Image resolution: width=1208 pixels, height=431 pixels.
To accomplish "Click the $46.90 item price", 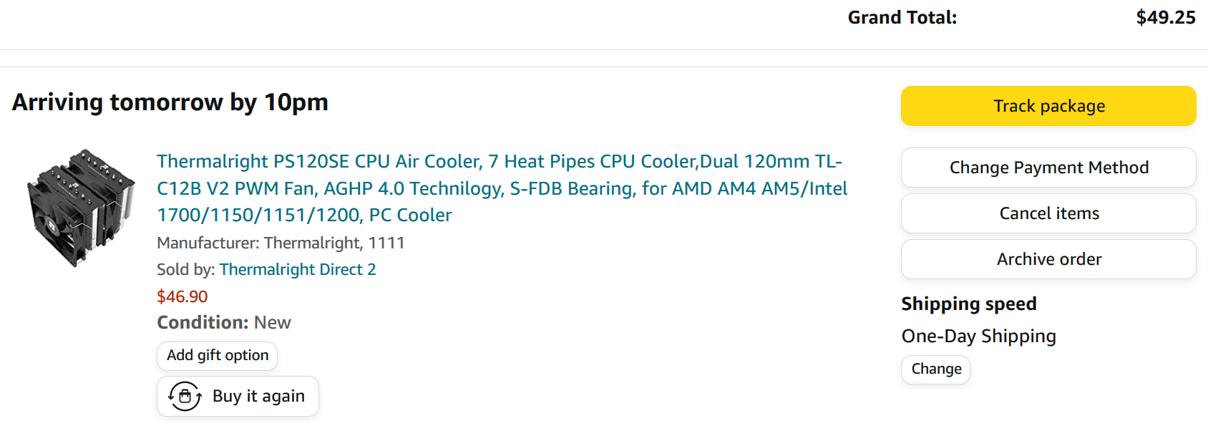I will point(182,296).
